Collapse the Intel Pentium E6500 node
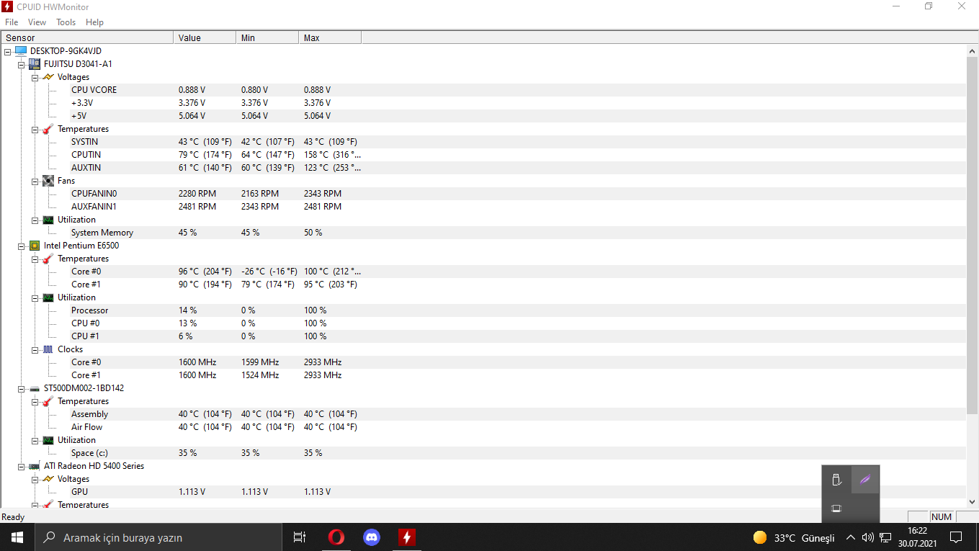This screenshot has width=979, height=551. (21, 246)
